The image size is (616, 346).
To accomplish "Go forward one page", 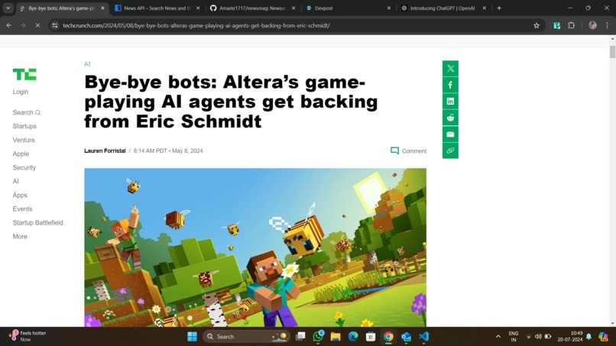I will tap(23, 25).
